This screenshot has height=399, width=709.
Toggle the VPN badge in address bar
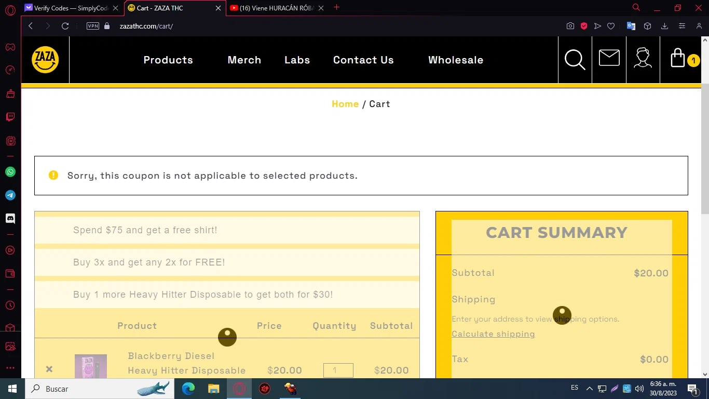point(93,26)
